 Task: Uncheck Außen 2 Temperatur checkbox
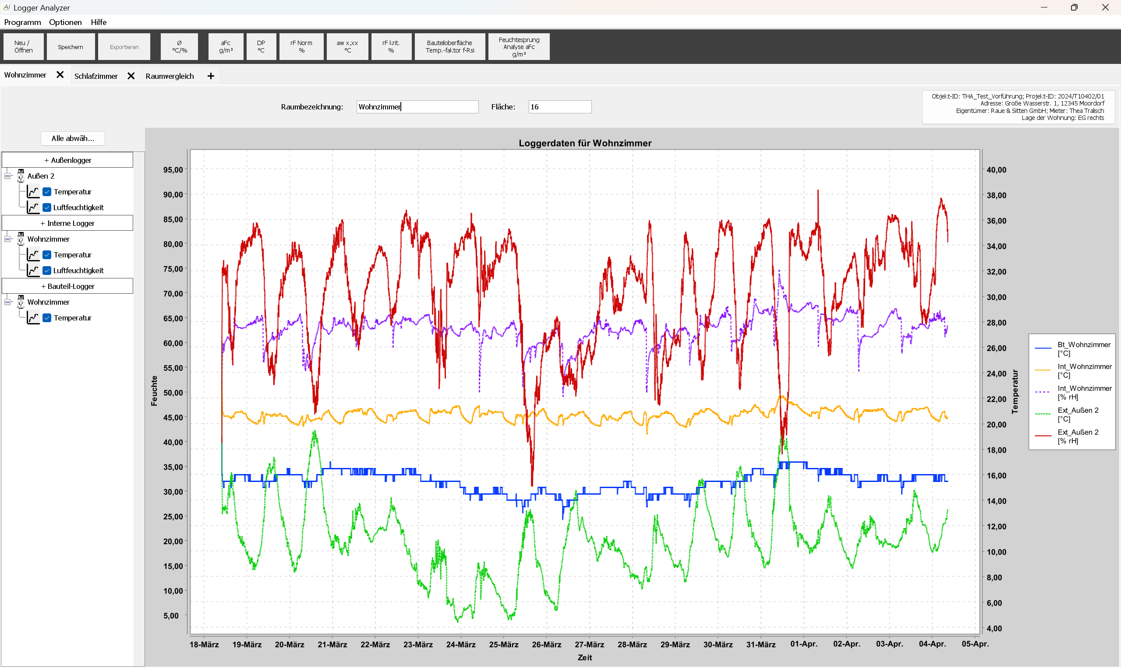coord(47,192)
